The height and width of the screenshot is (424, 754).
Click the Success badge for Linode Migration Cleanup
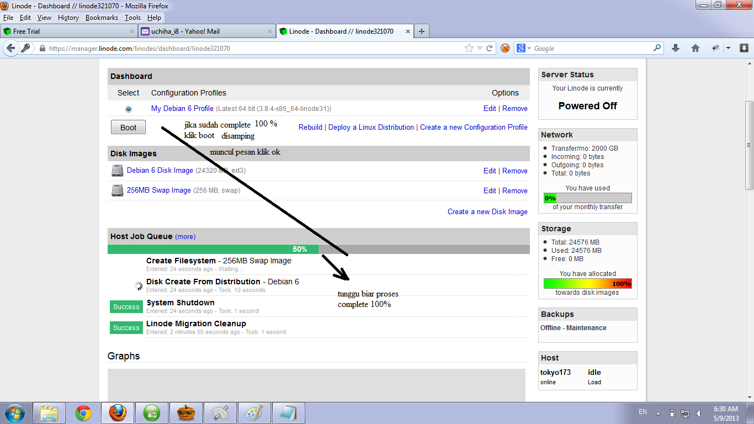click(x=126, y=328)
